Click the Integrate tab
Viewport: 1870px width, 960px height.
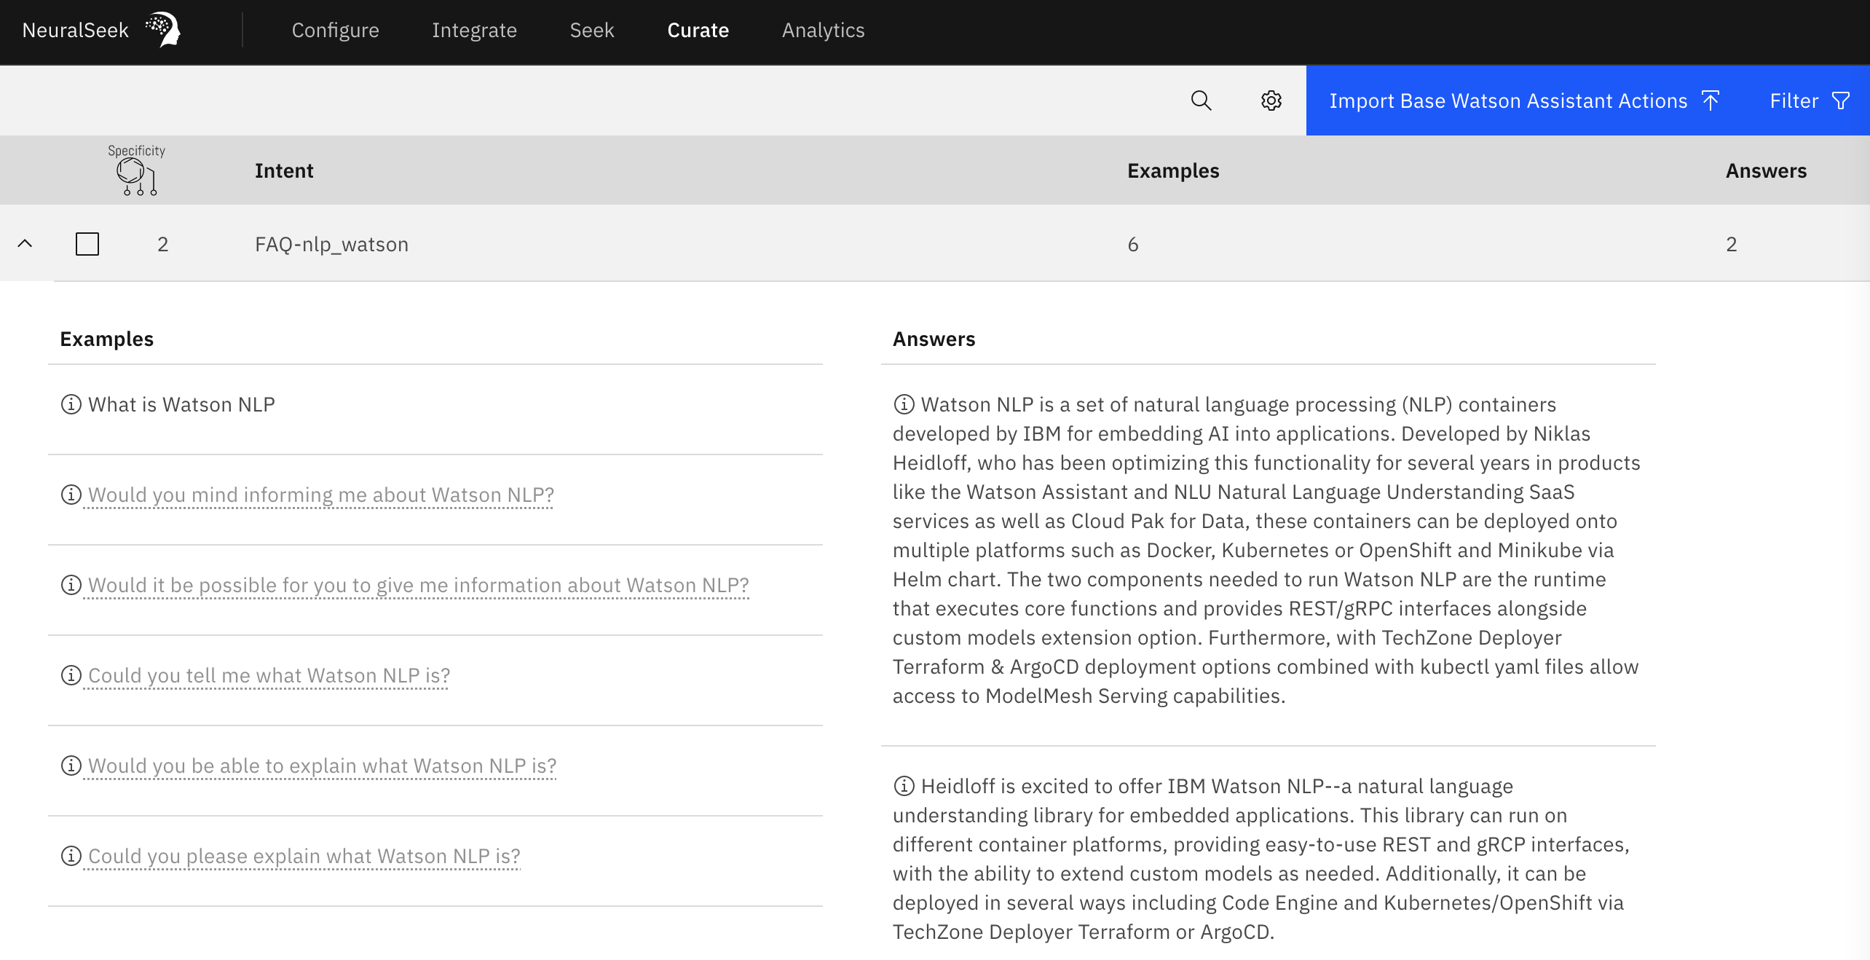point(474,30)
